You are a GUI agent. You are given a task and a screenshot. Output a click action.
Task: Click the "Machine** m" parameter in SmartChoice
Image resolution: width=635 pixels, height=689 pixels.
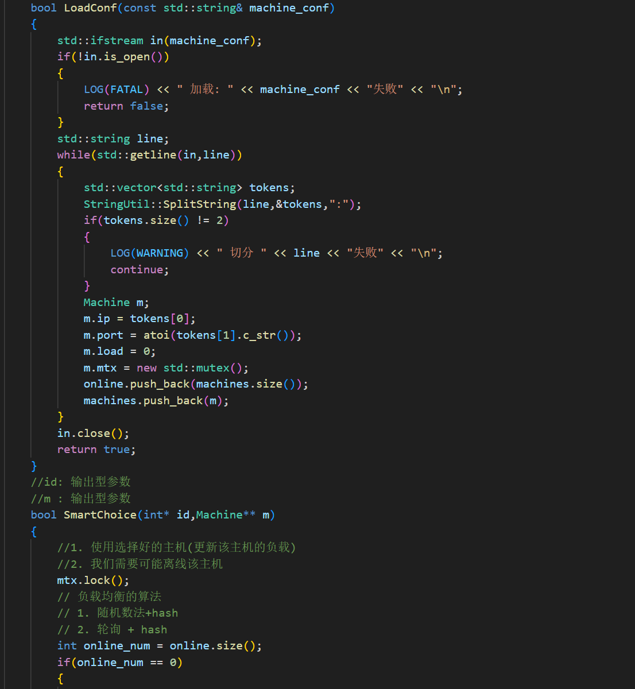(233, 515)
